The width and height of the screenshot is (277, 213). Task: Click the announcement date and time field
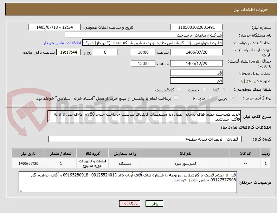pos(54,27)
